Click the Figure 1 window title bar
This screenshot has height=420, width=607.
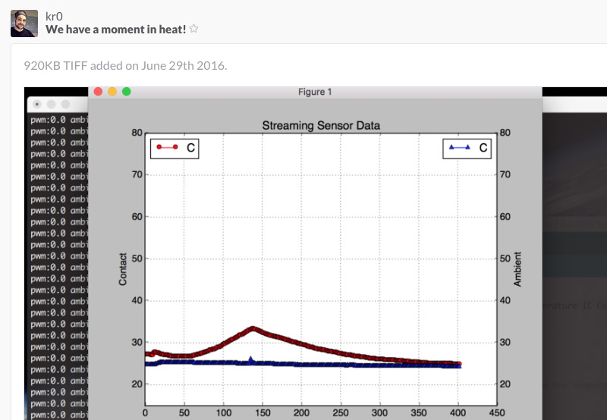(x=315, y=92)
